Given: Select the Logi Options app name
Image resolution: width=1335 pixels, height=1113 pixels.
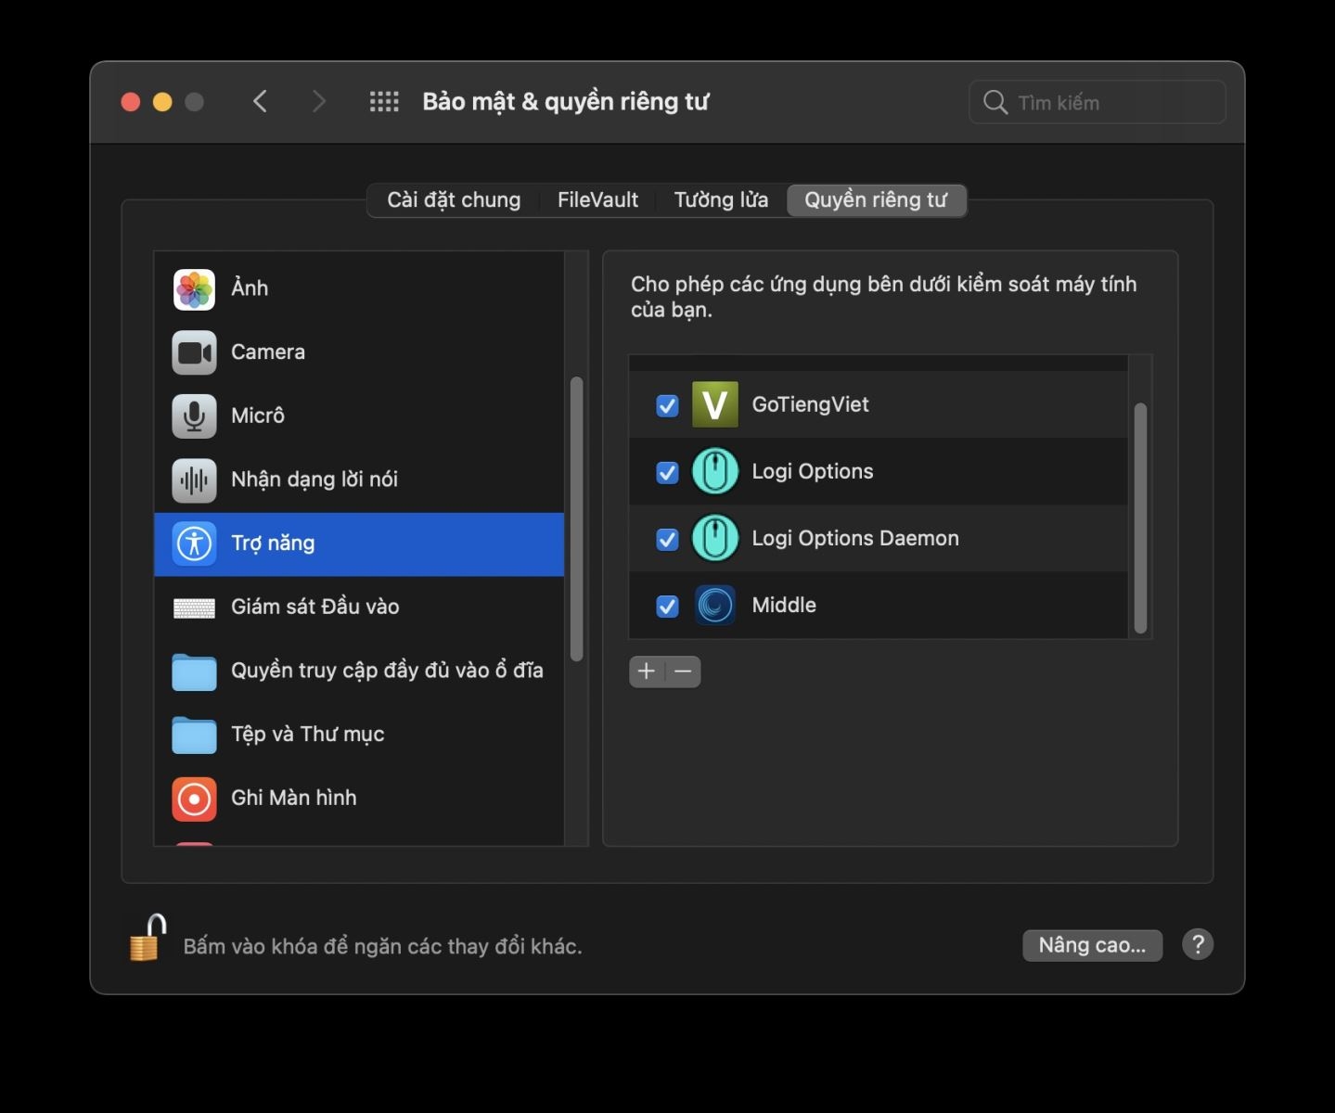Looking at the screenshot, I should [x=813, y=471].
